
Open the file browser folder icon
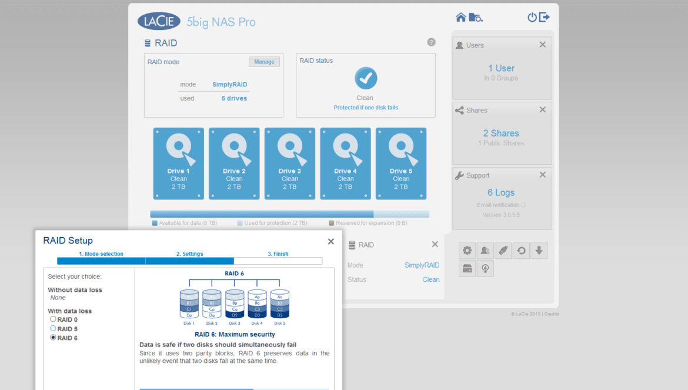[x=476, y=17]
